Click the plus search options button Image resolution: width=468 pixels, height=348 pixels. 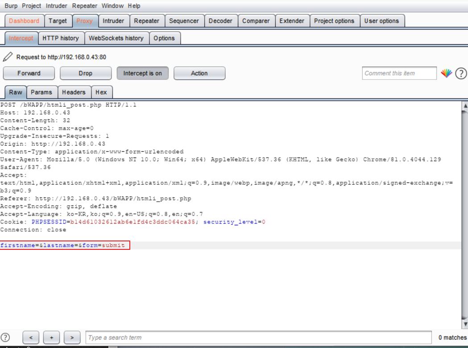(51, 338)
